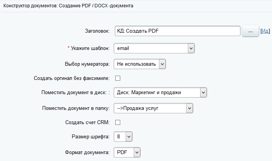Image resolution: width=272 pixels, height=161 pixels.
Task: Open the Ид link
Action: (x=265, y=31)
